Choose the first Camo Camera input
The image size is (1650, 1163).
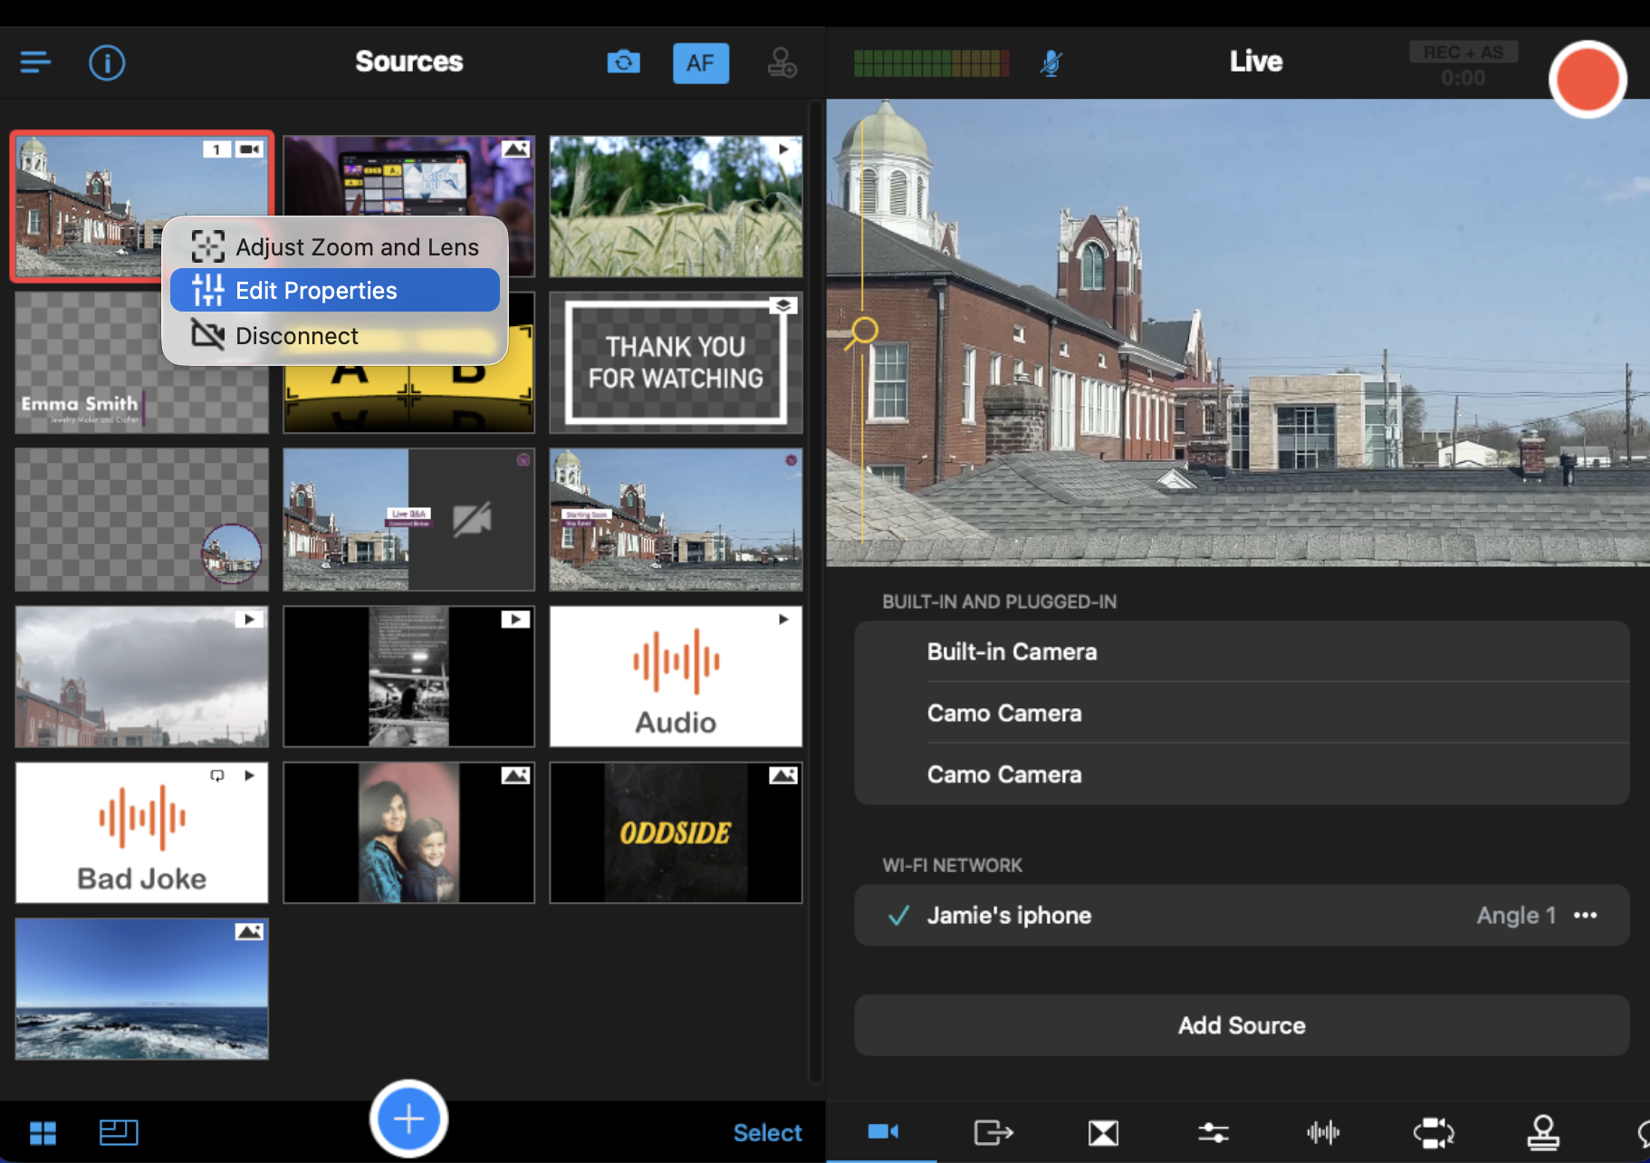tap(1242, 713)
